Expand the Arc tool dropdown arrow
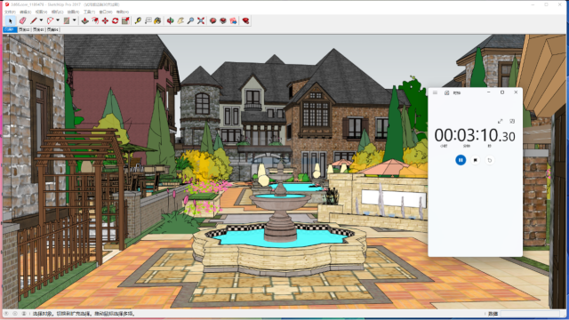Screen dimensions: 569x320 coord(58,20)
